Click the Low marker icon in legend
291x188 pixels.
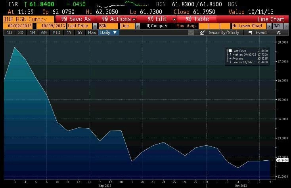(x=230, y=62)
